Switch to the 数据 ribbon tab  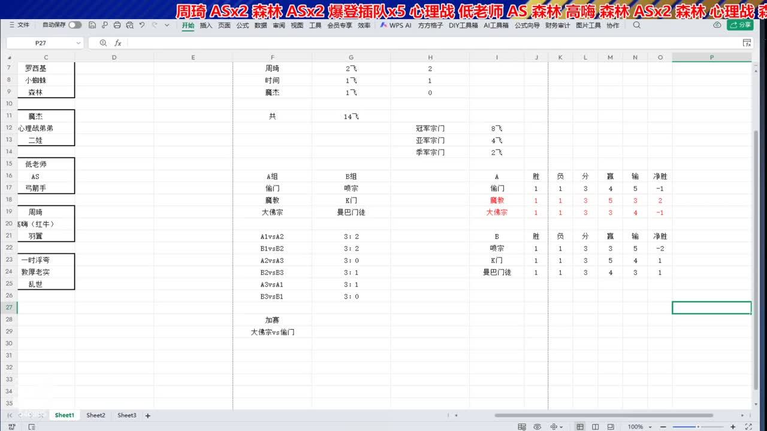[x=261, y=26]
